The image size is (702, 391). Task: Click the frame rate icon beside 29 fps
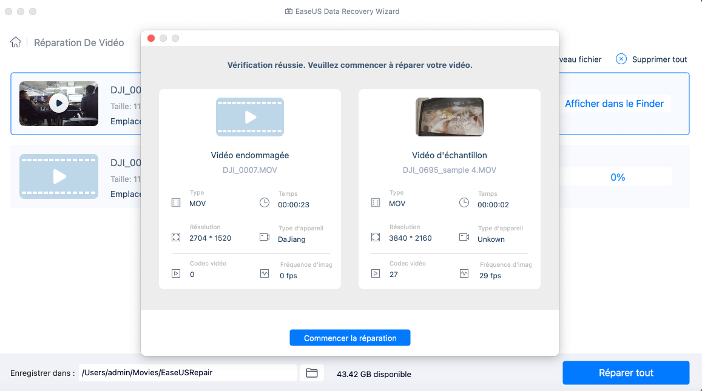tap(464, 273)
